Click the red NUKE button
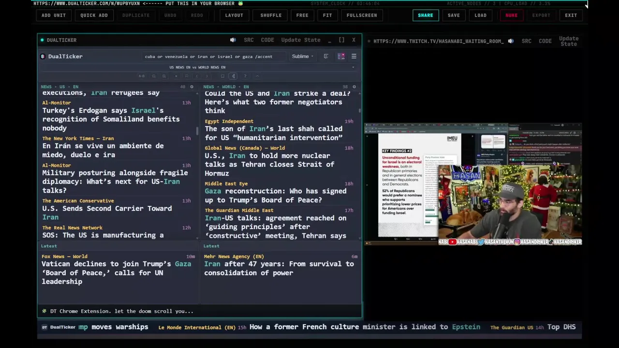Viewport: 619px width, 348px height. coord(512,15)
